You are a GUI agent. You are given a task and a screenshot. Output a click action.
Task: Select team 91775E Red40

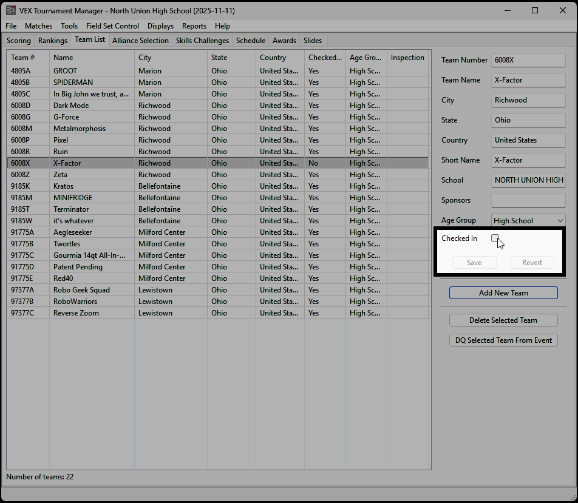pos(218,279)
